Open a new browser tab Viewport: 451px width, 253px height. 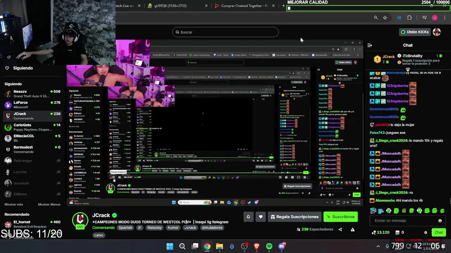pos(283,6)
